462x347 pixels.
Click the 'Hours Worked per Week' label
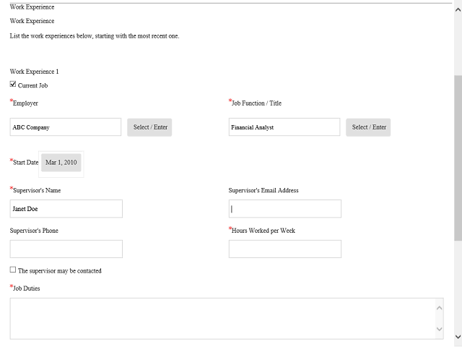[263, 231]
